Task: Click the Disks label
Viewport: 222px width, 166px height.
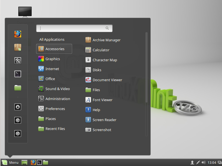Action: tap(97, 70)
